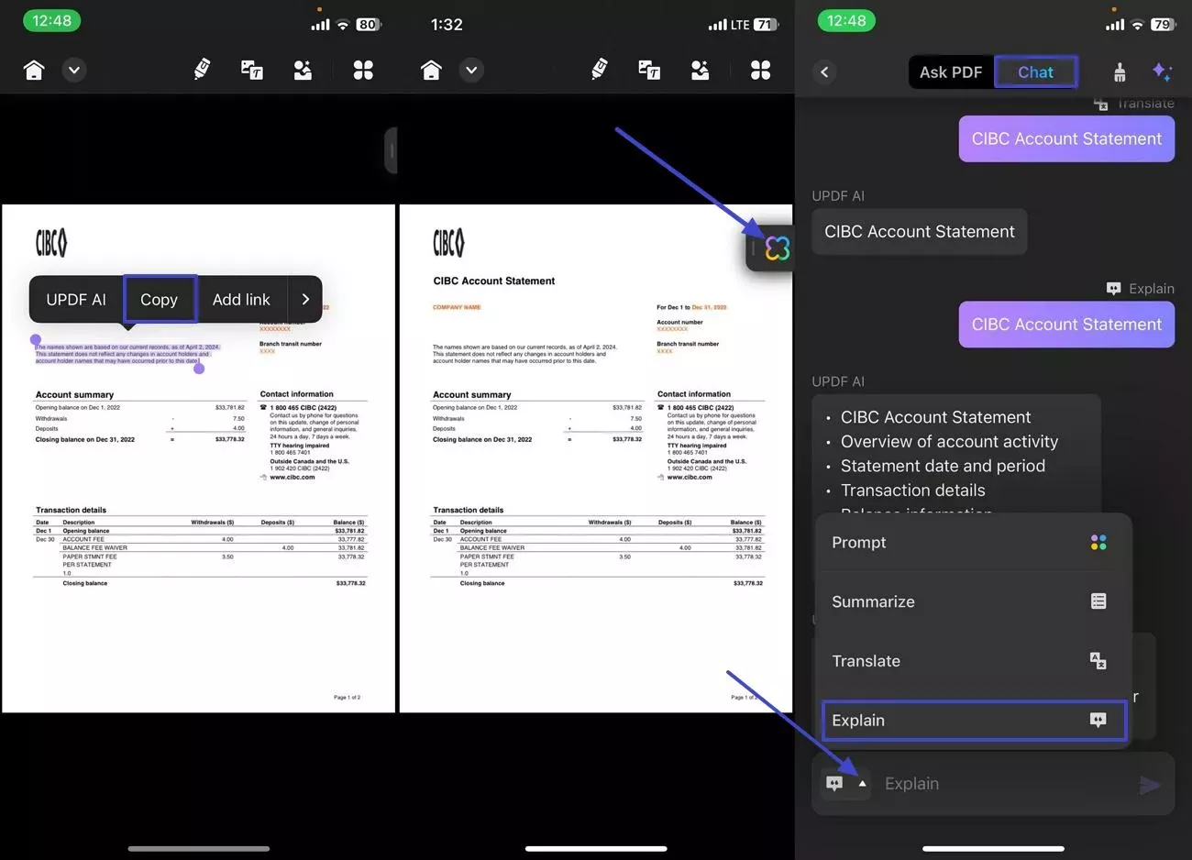The width and height of the screenshot is (1192, 860).
Task: Switch to the Ask PDF tab
Action: pos(951,72)
